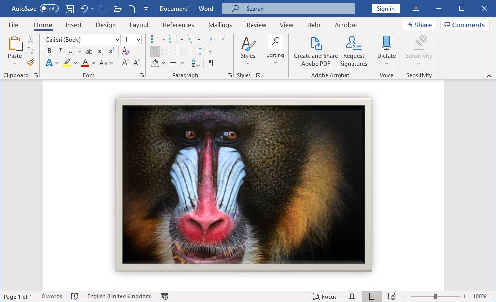Choose center text alignment
This screenshot has width=496, height=302.
tap(166, 51)
